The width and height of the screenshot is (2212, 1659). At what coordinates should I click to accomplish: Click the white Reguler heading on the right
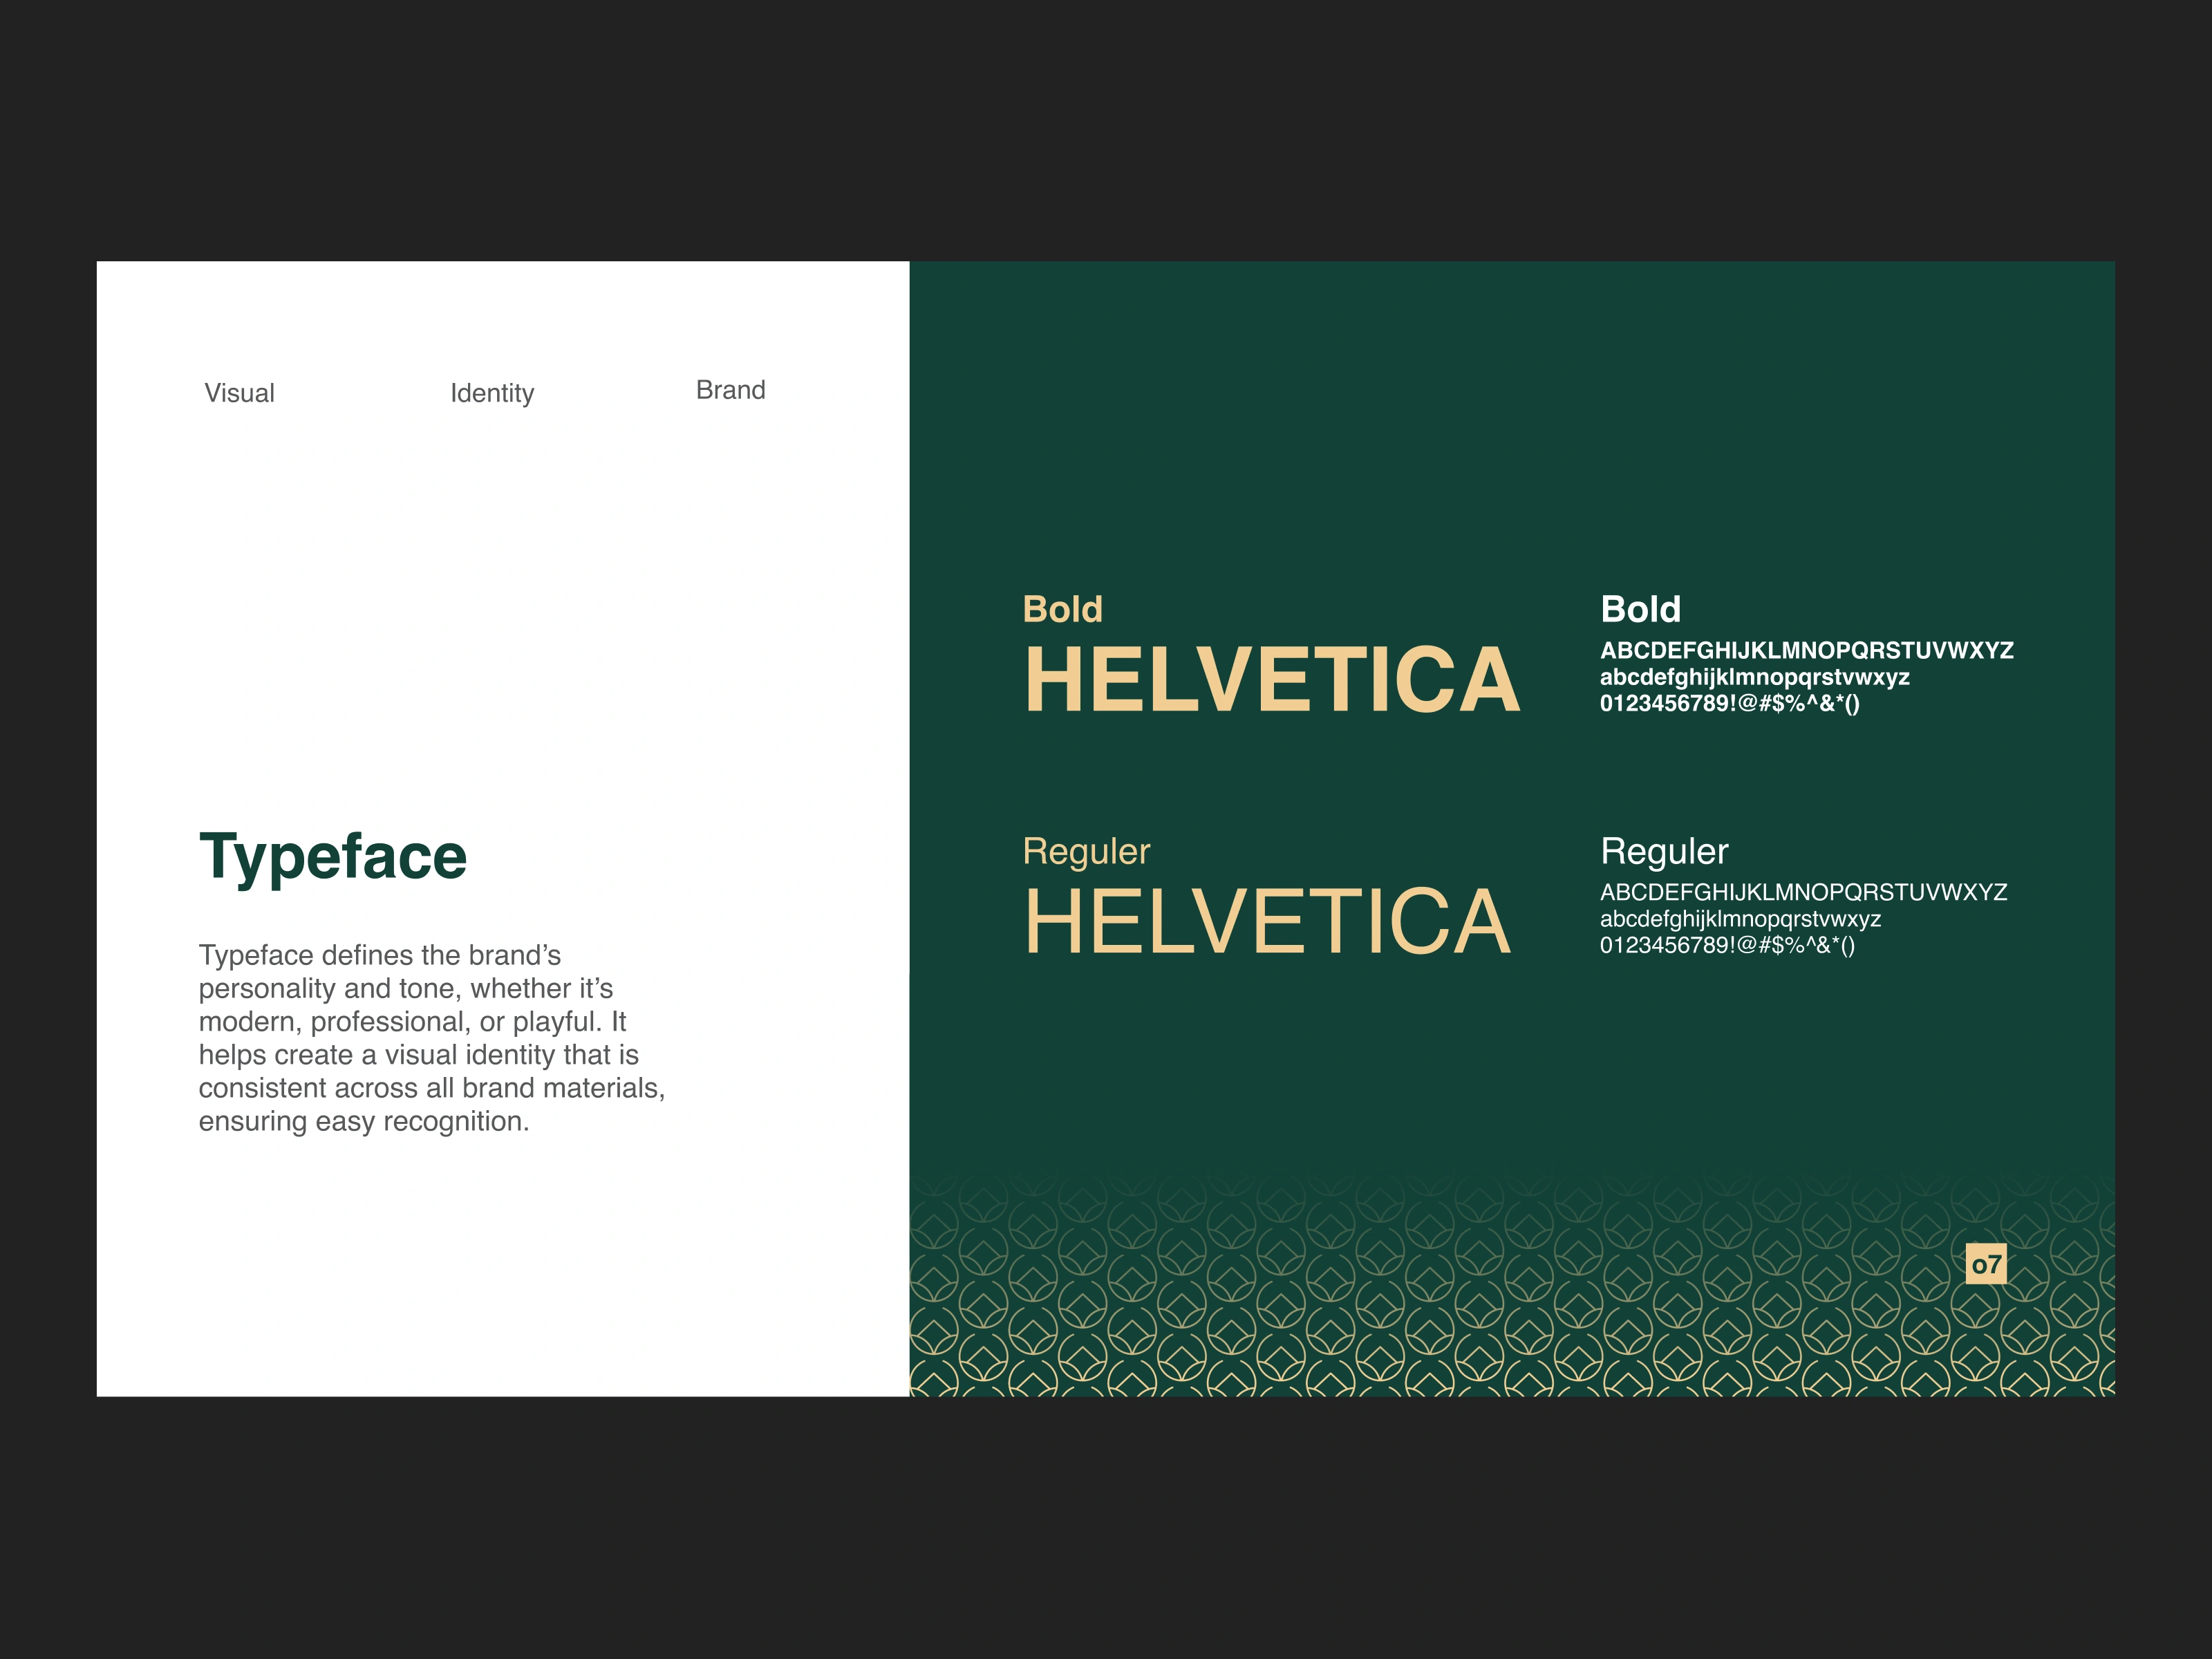1664,851
